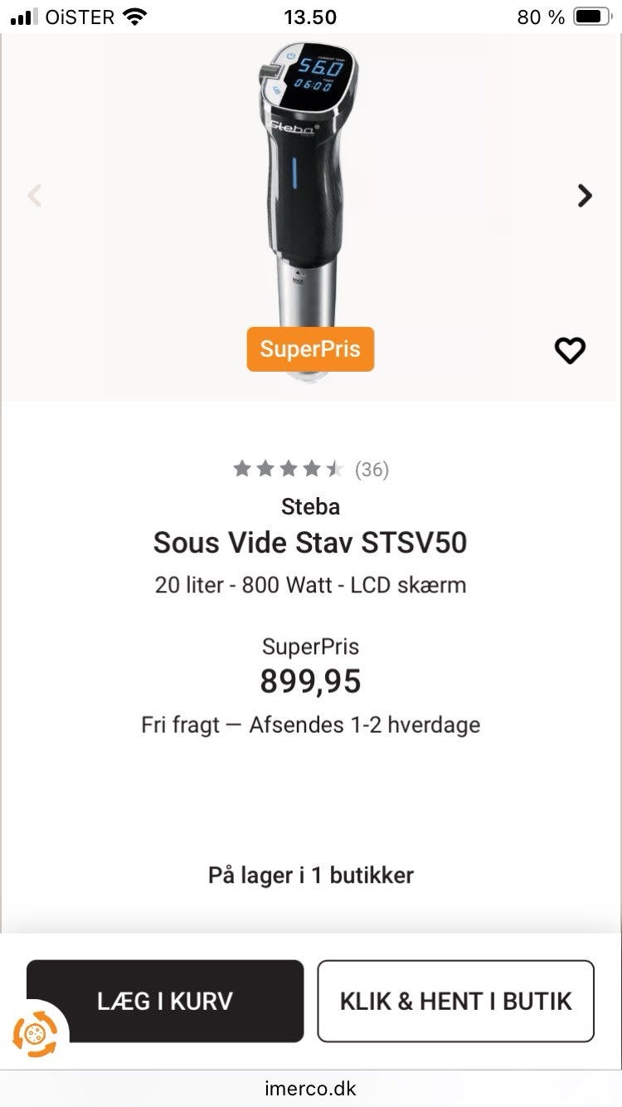Viewport: 622px width, 1107px height.
Task: Check stock via På lager i 1 butikker
Action: click(x=310, y=875)
